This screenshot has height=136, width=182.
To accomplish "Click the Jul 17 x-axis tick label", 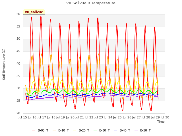I will point(42,118).
